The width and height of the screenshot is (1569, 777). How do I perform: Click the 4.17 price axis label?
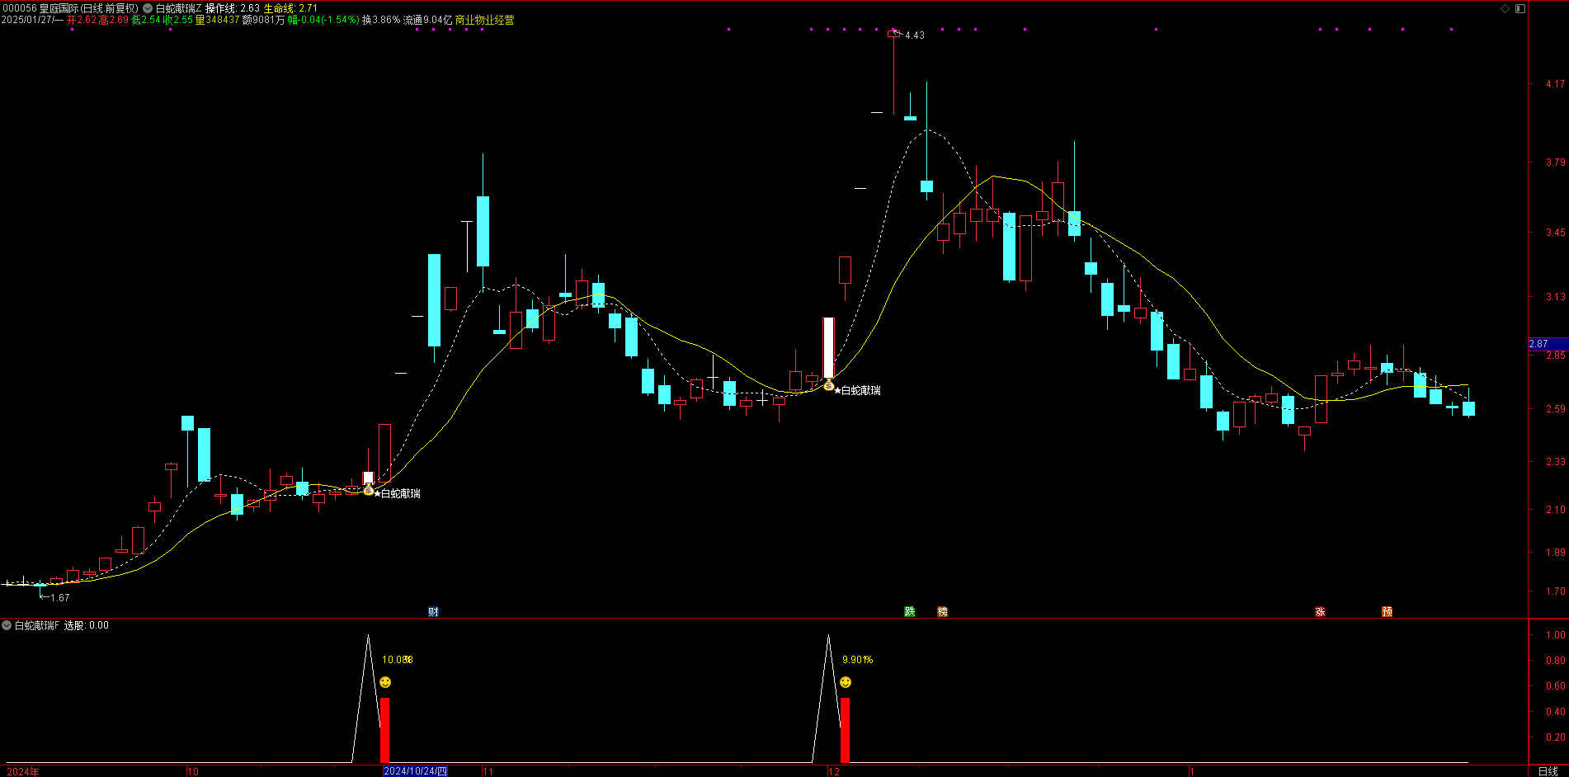[1556, 84]
